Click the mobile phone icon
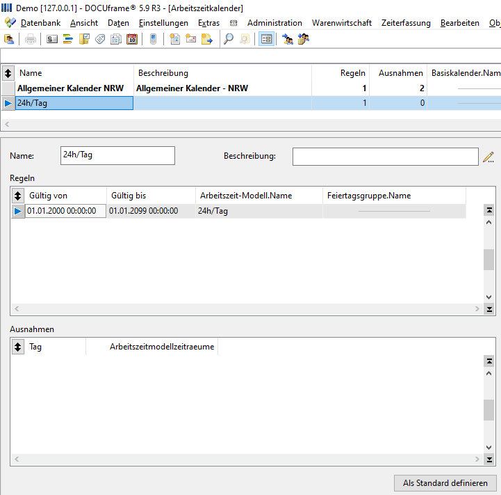Image resolution: width=501 pixels, height=495 pixels. tap(154, 40)
